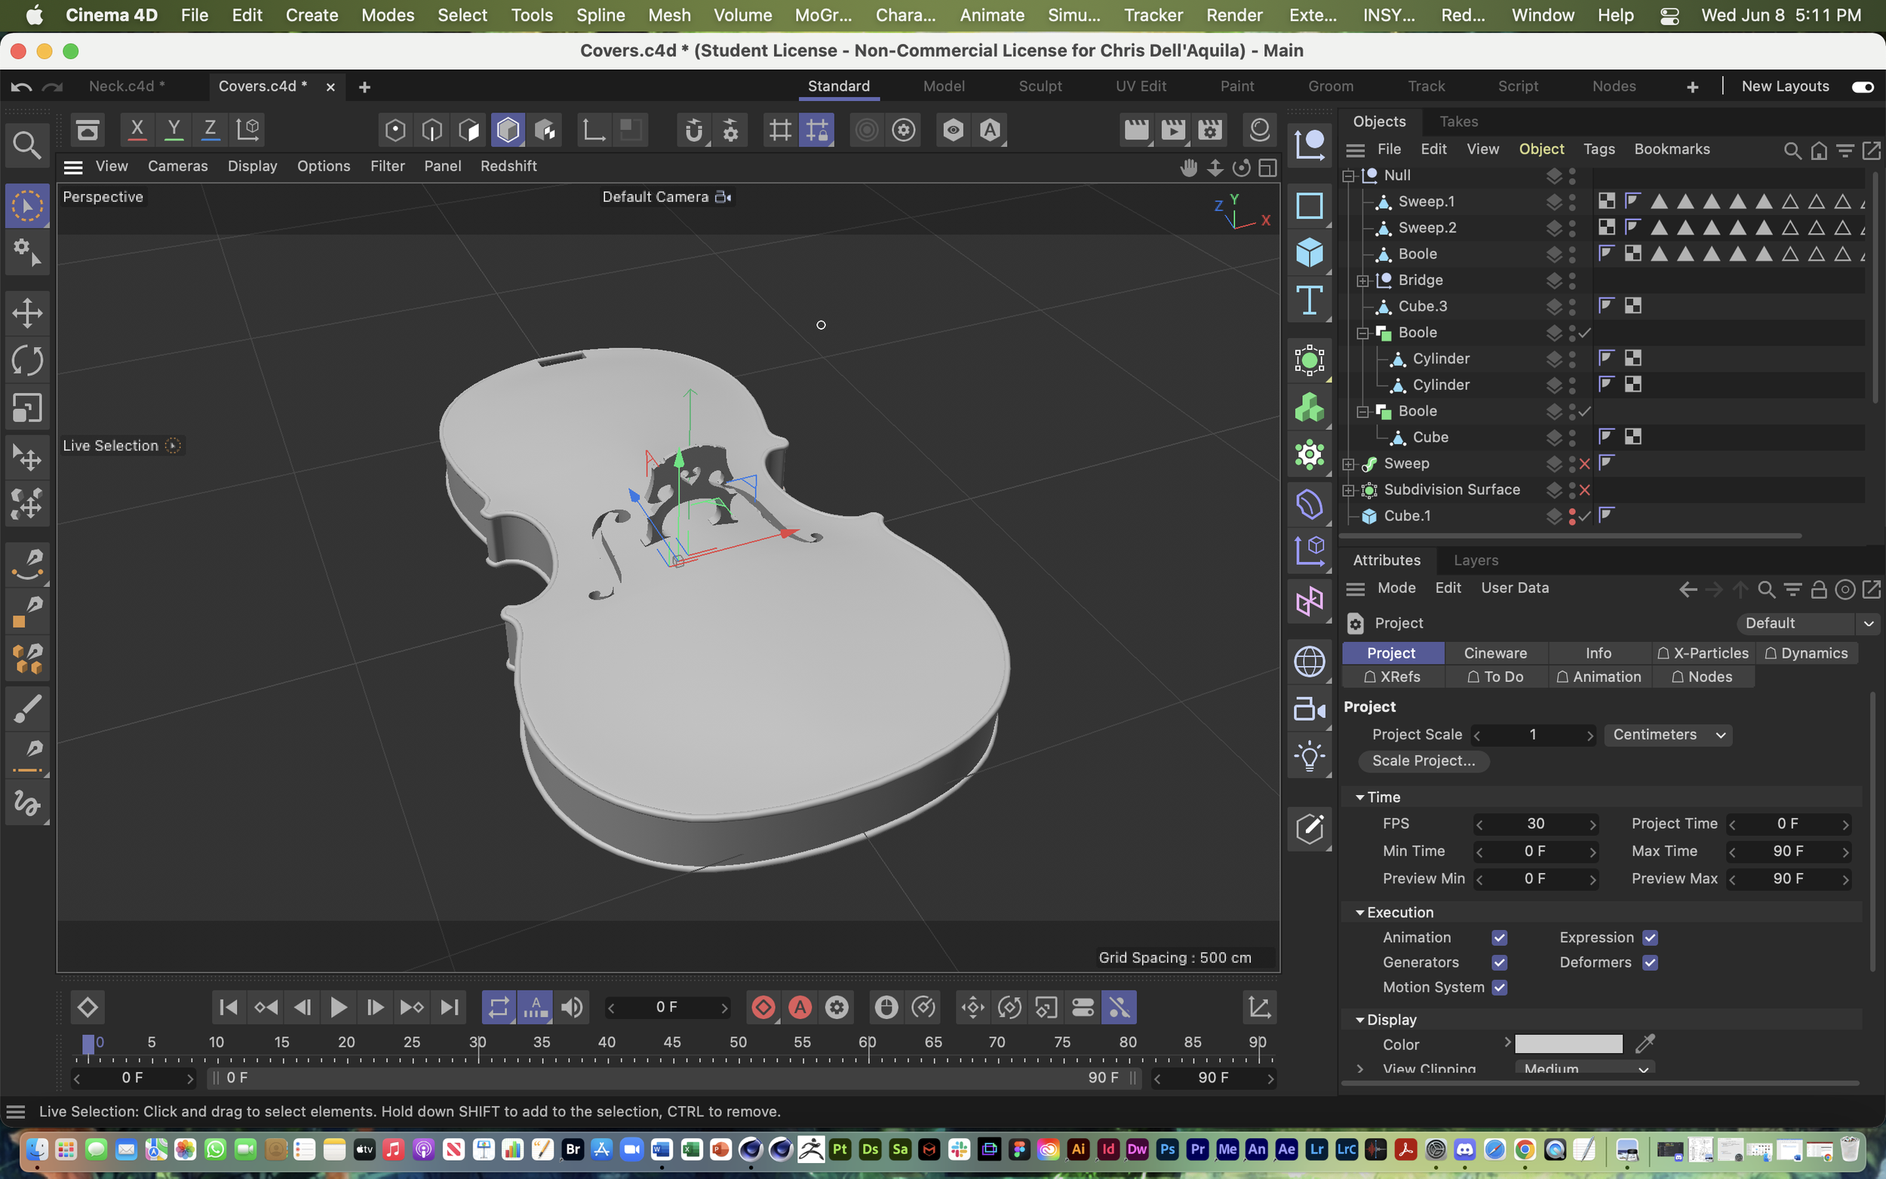Open the render settings gear icon
The width and height of the screenshot is (1886, 1179).
pyautogui.click(x=904, y=130)
